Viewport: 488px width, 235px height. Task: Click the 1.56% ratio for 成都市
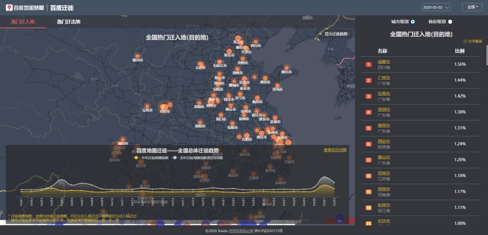pos(460,64)
